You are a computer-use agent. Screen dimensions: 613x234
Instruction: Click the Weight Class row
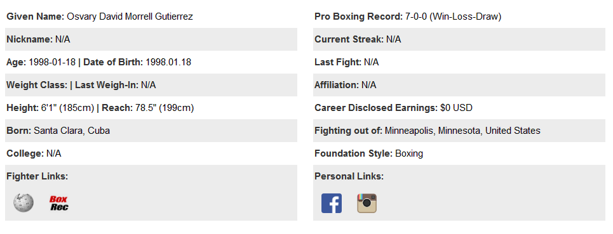151,85
